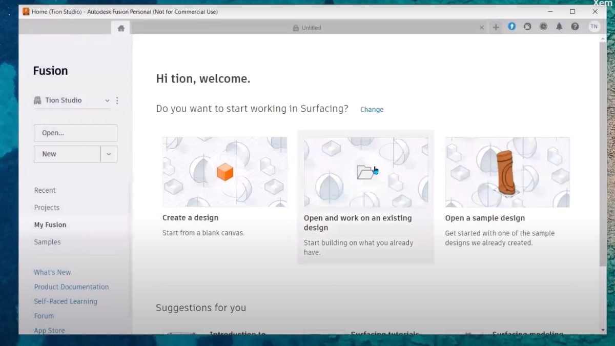The width and height of the screenshot is (615, 346).
Task: Click the scrollbar down arrow
Action: (x=603, y=330)
